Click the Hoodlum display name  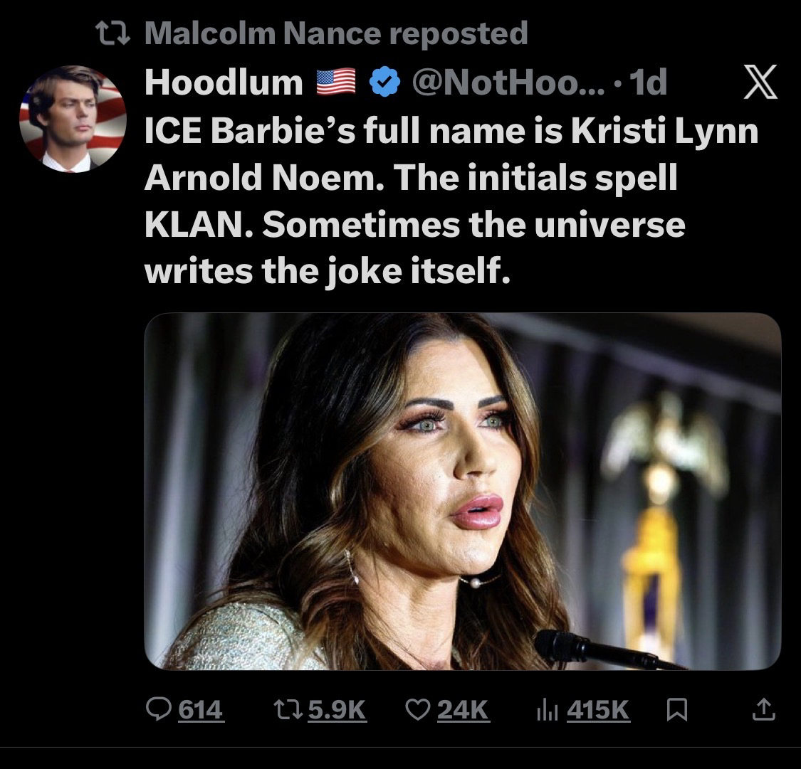pyautogui.click(x=224, y=84)
